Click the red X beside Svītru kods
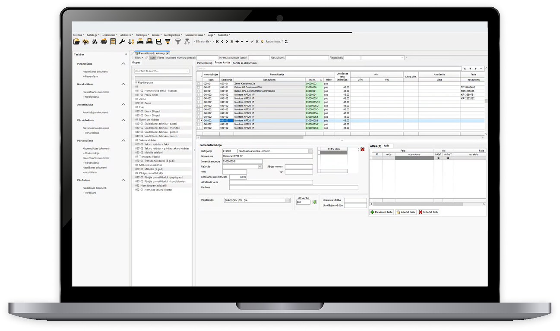 click(x=362, y=149)
